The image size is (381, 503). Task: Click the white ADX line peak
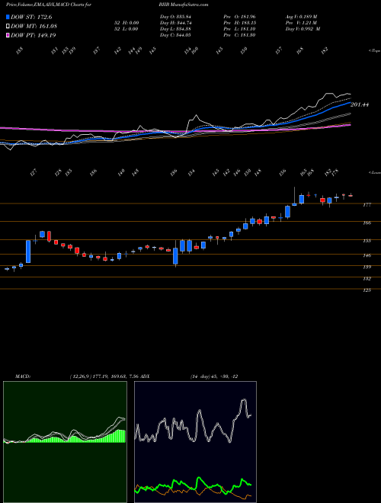(245, 399)
